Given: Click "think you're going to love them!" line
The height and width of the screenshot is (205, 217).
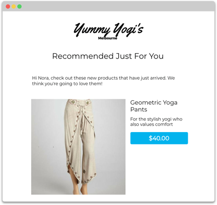Looking at the screenshot, I should point(67,84).
